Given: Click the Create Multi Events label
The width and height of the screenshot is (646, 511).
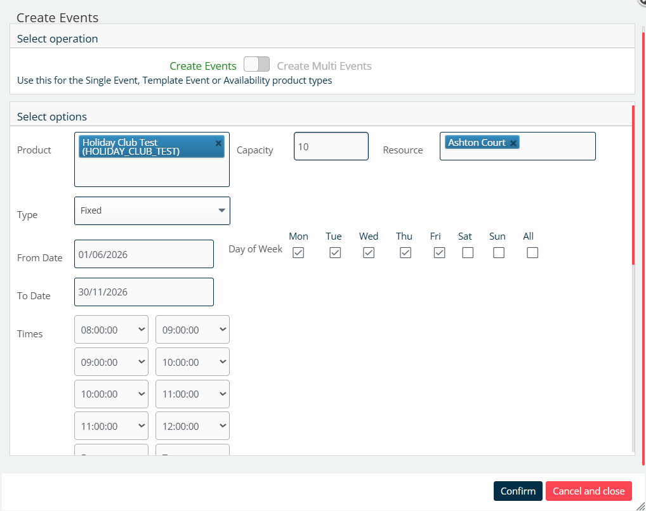Looking at the screenshot, I should coord(324,66).
